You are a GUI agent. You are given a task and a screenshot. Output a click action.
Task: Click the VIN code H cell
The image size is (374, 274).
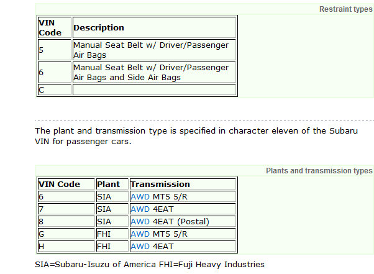pos(65,246)
